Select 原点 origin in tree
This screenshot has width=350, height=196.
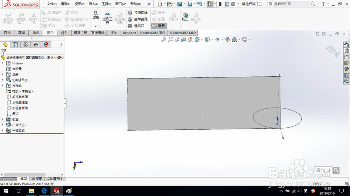pos(13,113)
